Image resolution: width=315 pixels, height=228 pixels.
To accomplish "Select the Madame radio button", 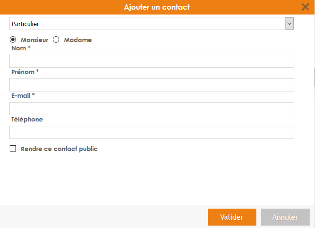I will pos(56,40).
